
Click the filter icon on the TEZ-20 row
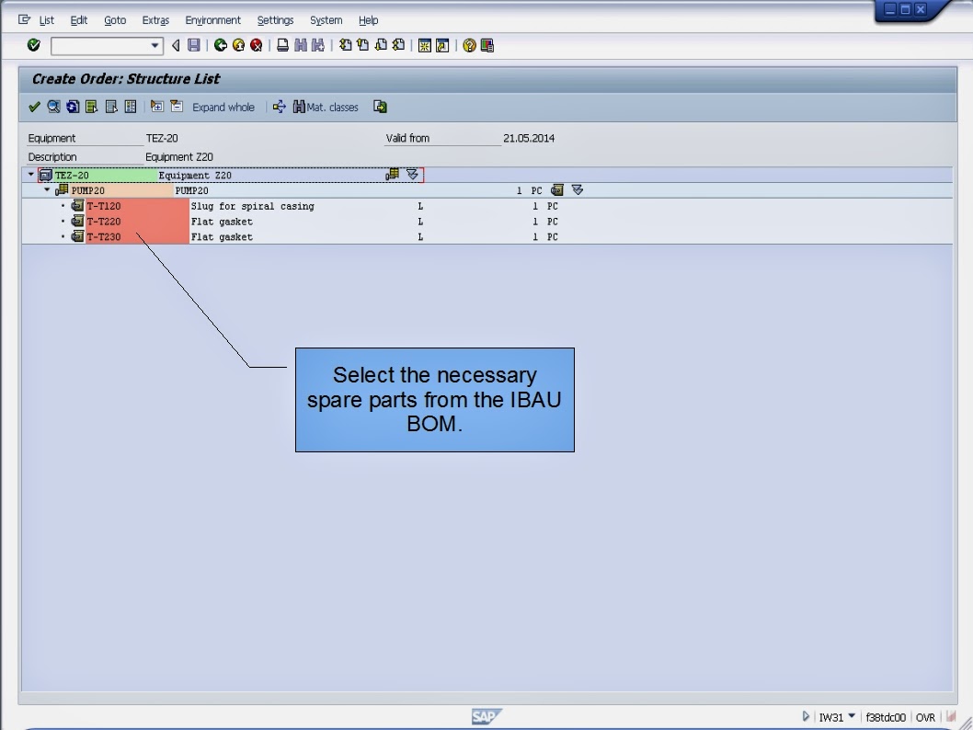pos(412,175)
